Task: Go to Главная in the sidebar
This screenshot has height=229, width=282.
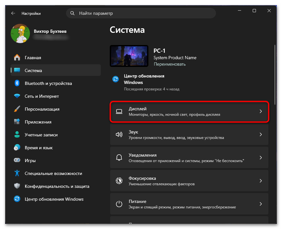Action: point(56,58)
